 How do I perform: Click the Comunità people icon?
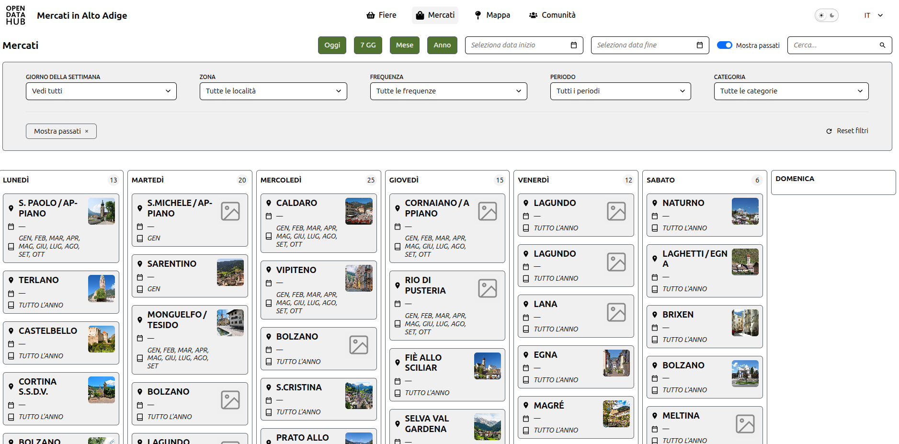coord(533,15)
